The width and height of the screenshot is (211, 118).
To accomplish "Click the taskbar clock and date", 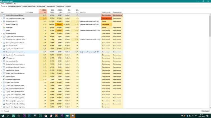I will pos(201,116).
